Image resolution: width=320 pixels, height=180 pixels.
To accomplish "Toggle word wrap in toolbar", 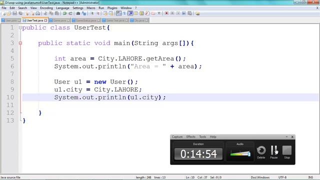I will coord(119,13).
